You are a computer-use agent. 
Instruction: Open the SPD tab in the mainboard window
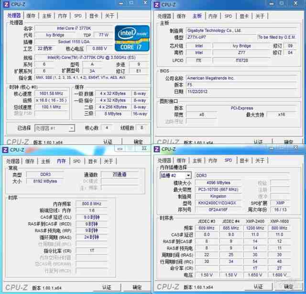coord(229,16)
